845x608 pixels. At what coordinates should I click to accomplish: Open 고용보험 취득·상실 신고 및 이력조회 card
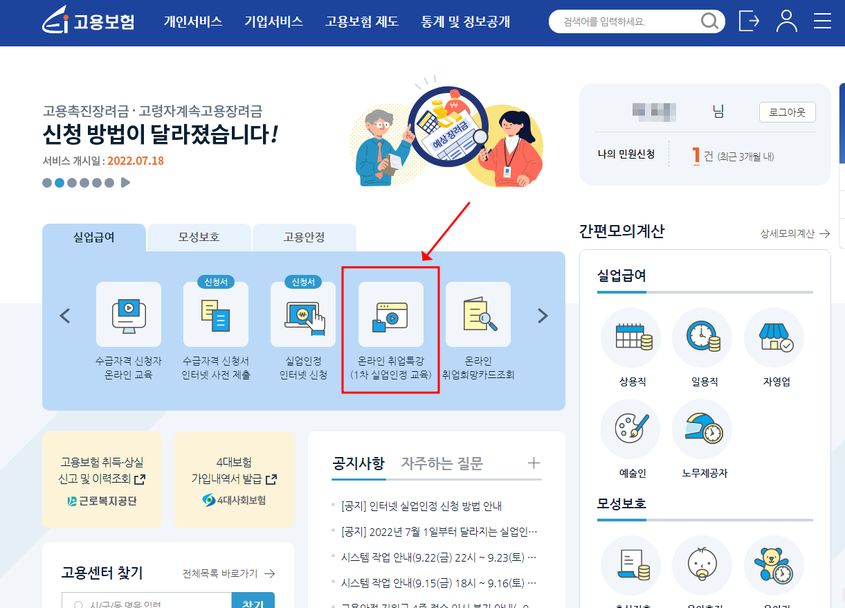(102, 480)
